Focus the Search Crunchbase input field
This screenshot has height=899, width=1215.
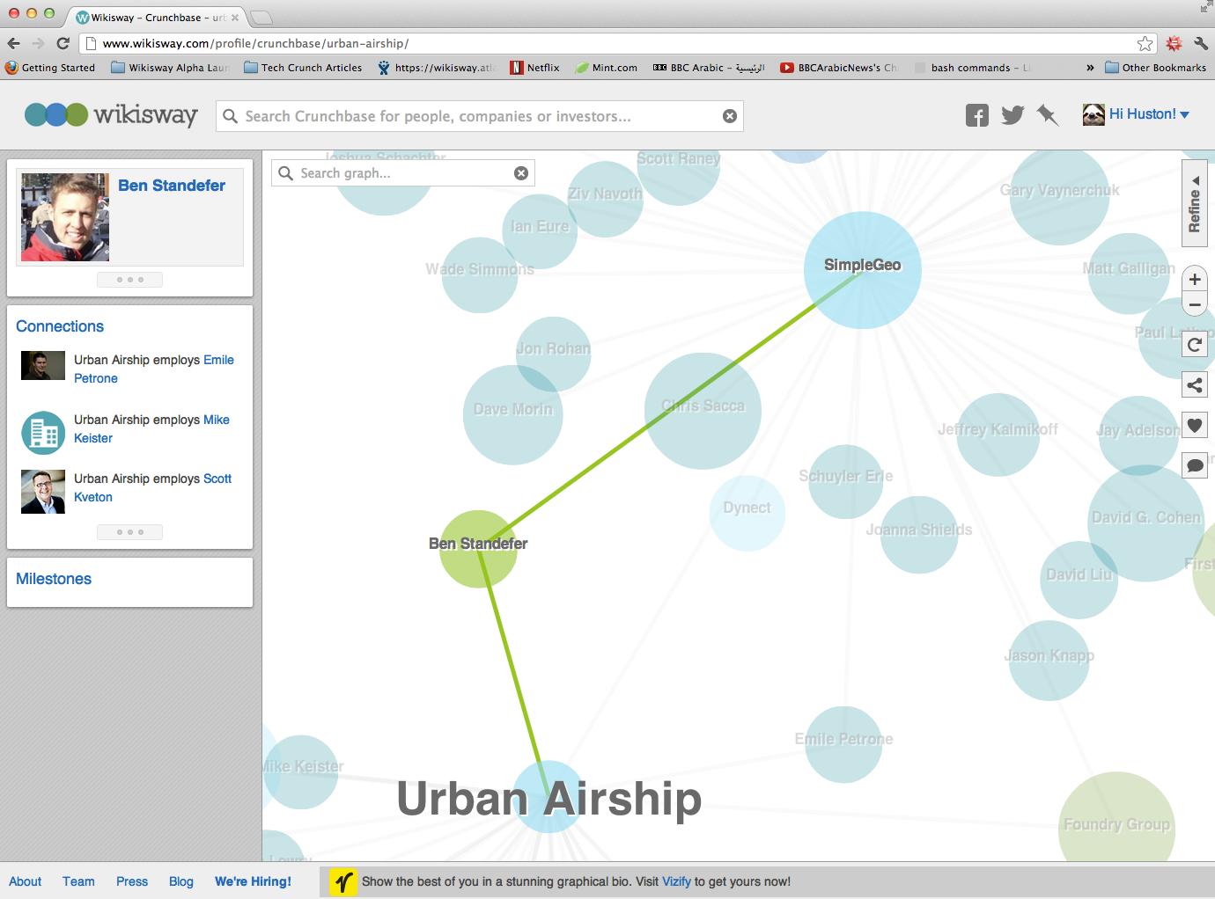[x=480, y=116]
